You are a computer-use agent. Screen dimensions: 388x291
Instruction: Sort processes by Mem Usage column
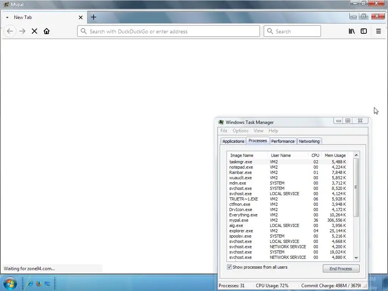coord(335,155)
